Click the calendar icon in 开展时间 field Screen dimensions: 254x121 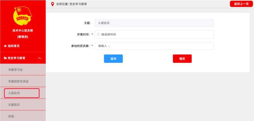pos(98,35)
